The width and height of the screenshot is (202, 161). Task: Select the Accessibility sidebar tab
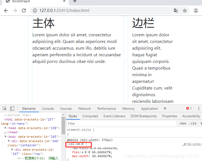pyautogui.click(x=191, y=116)
